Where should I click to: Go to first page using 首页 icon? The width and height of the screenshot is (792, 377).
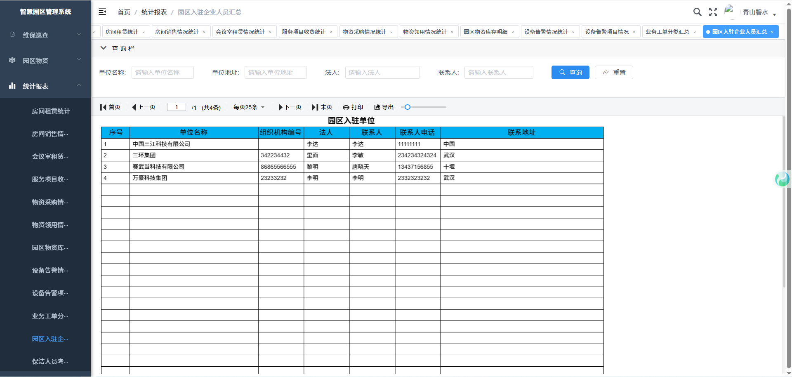[110, 107]
